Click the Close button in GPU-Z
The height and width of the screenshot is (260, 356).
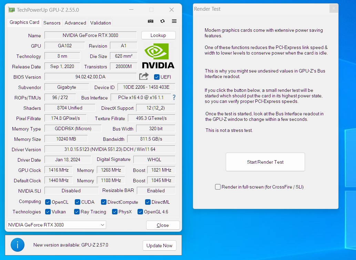[x=163, y=225]
